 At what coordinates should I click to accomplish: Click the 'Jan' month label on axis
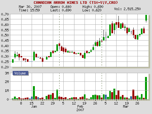34,107
